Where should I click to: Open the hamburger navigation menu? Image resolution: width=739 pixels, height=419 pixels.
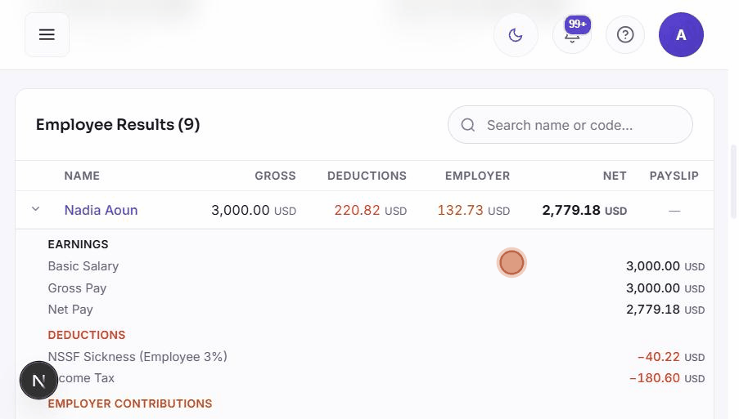tap(47, 35)
